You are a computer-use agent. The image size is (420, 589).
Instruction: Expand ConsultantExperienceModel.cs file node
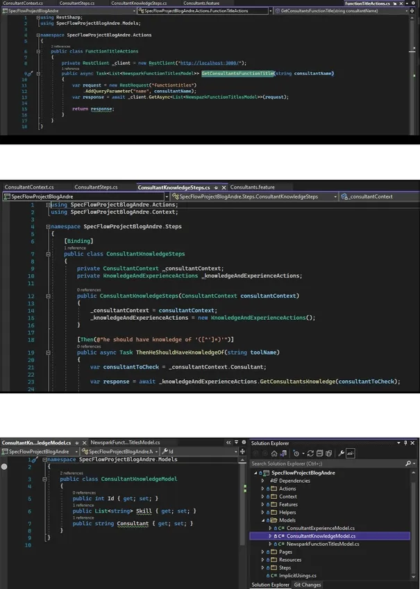click(x=269, y=528)
